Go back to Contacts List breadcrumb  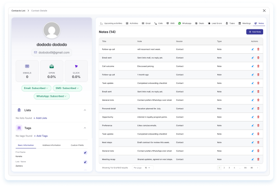pos(18,11)
